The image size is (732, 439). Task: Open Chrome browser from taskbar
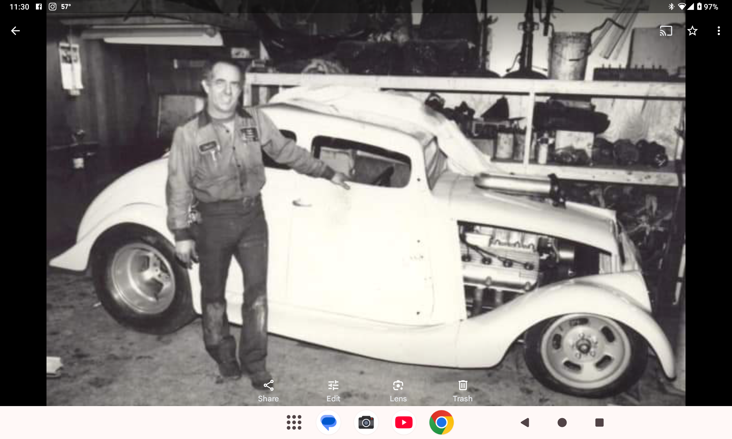[441, 423]
